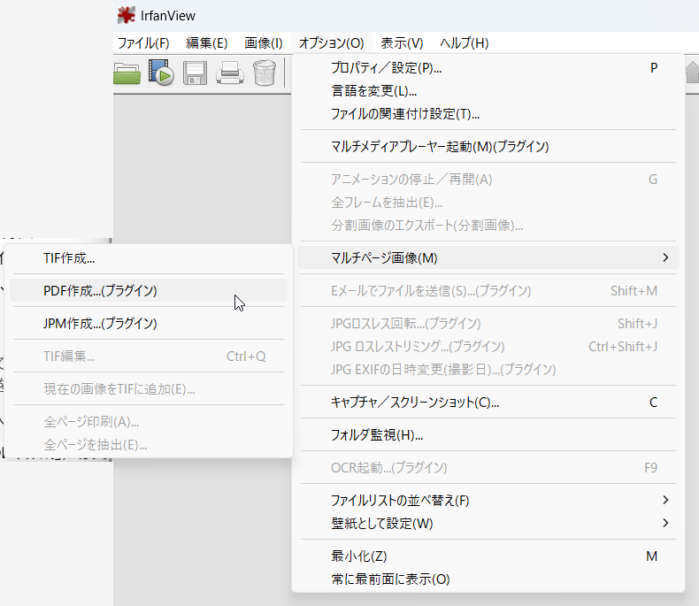Open the ファイル(F) menu
Image resolution: width=699 pixels, height=606 pixels.
[143, 43]
